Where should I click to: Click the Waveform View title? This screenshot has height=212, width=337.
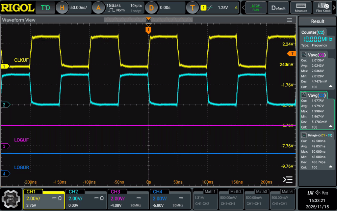pyautogui.click(x=19, y=20)
